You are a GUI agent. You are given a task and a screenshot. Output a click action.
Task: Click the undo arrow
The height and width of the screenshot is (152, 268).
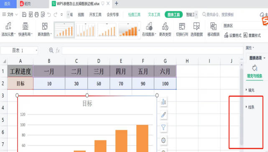[49, 15]
